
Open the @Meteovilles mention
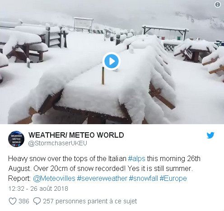(x=54, y=179)
